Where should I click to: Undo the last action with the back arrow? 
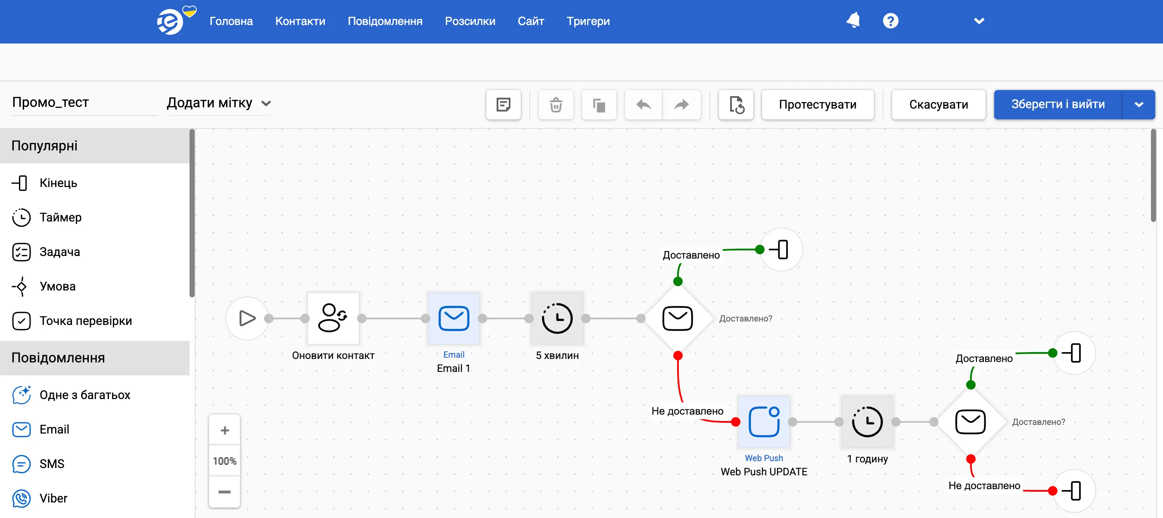tap(644, 104)
